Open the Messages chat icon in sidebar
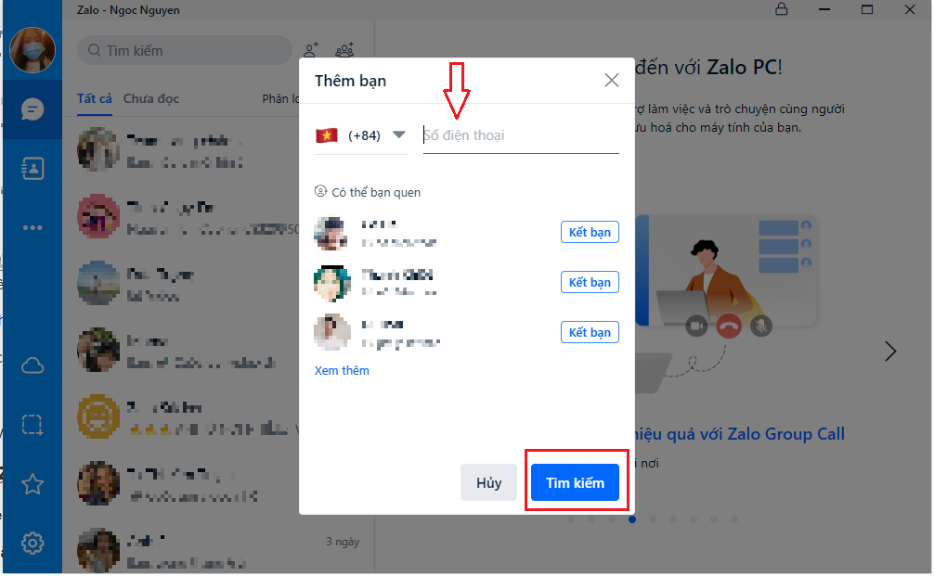 (32, 109)
